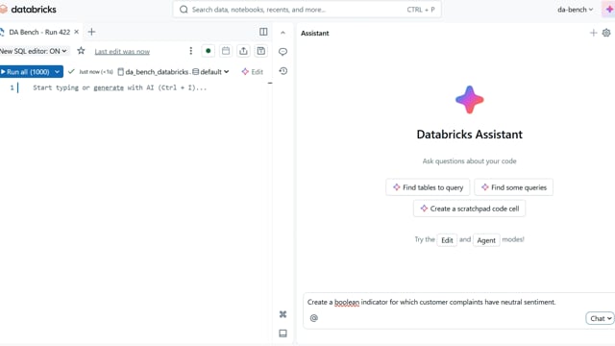Click the search bar magnifier icon
The height and width of the screenshot is (346, 615).
click(184, 10)
